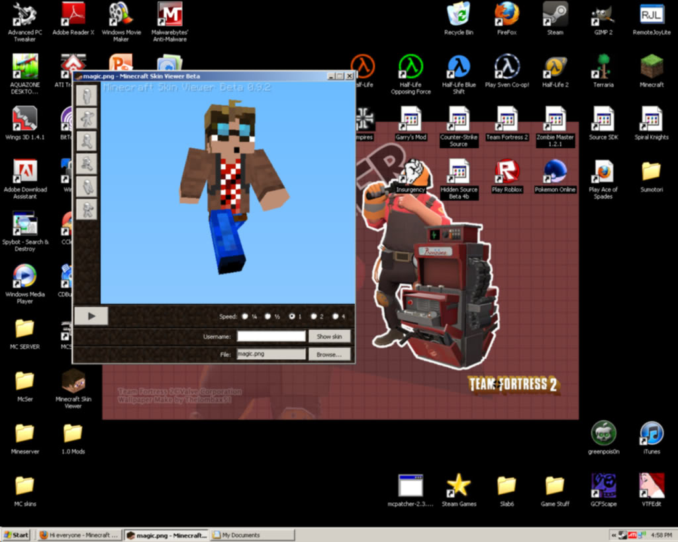
Task: Click the File path field showing magic.png
Action: click(271, 354)
